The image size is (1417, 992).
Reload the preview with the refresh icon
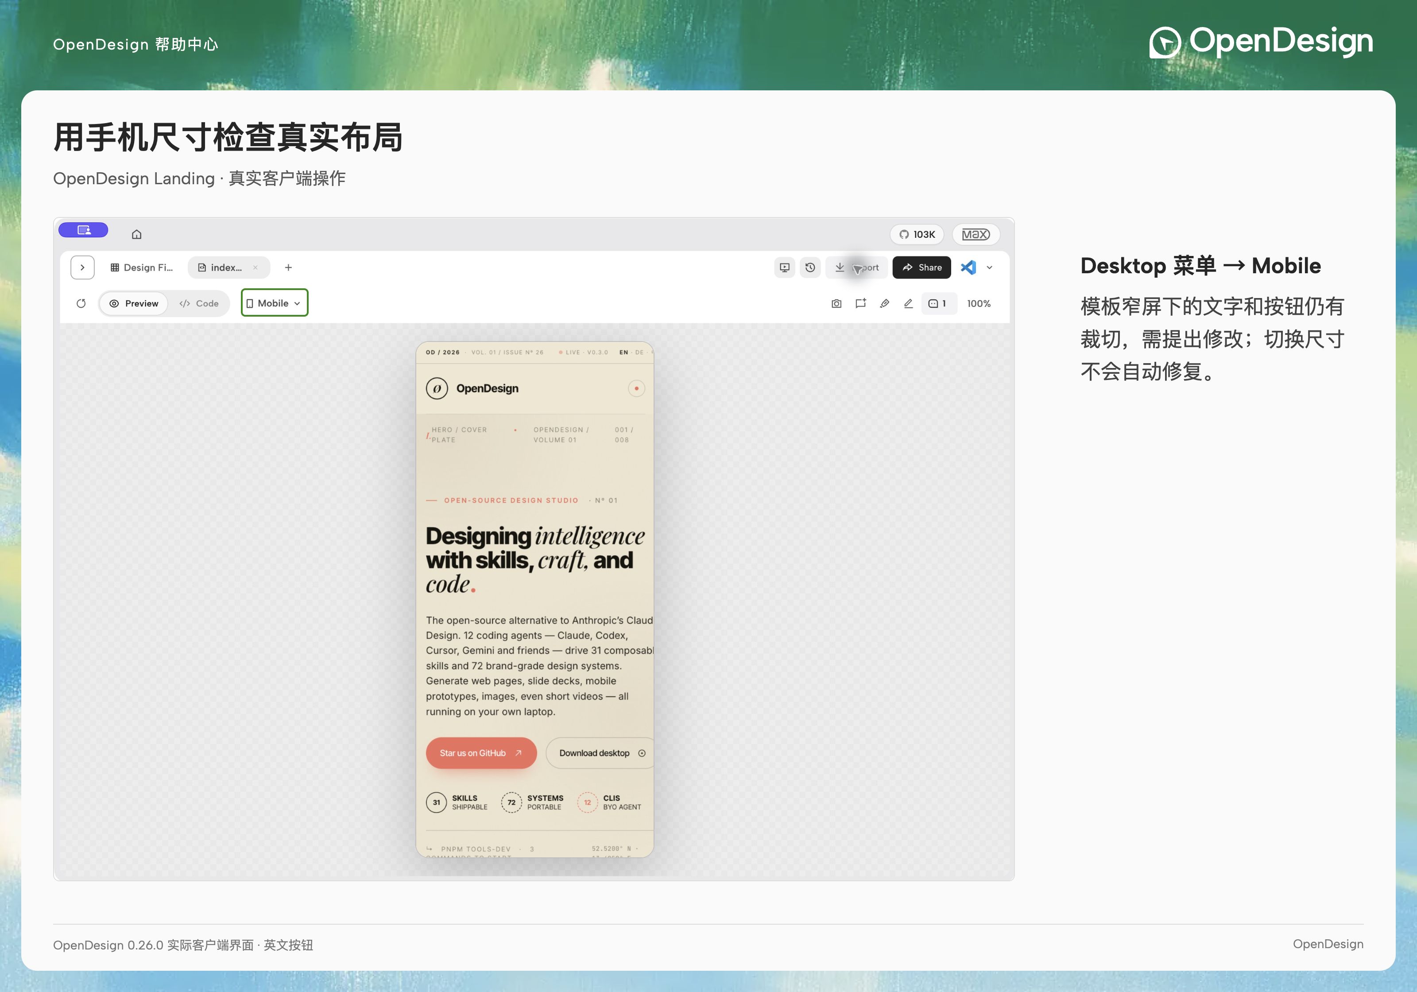(x=81, y=303)
